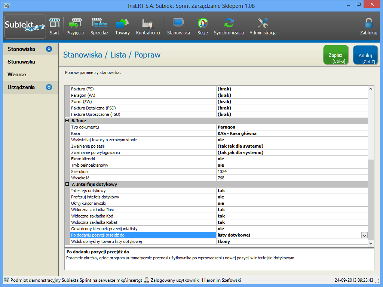This screenshot has height=287, width=383.
Task: Select the Wysokość value 768 field
Action: [x=292, y=178]
